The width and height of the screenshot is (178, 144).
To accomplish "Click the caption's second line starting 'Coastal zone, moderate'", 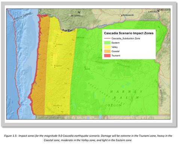I will click(88, 140).
